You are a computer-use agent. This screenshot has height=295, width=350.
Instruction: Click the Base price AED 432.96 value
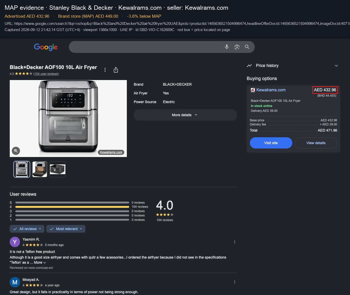[329, 120]
